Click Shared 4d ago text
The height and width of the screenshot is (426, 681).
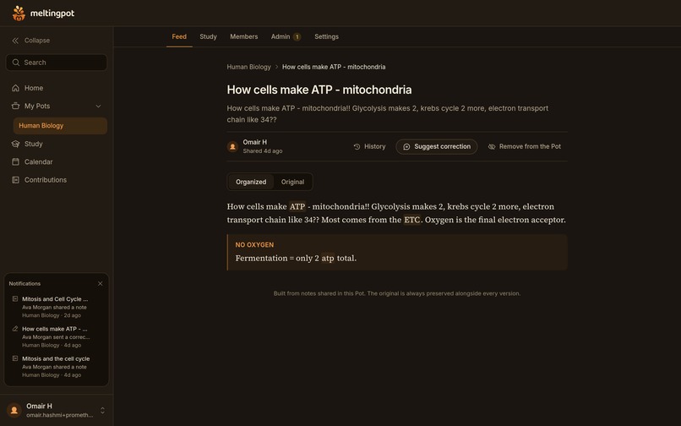(x=262, y=150)
